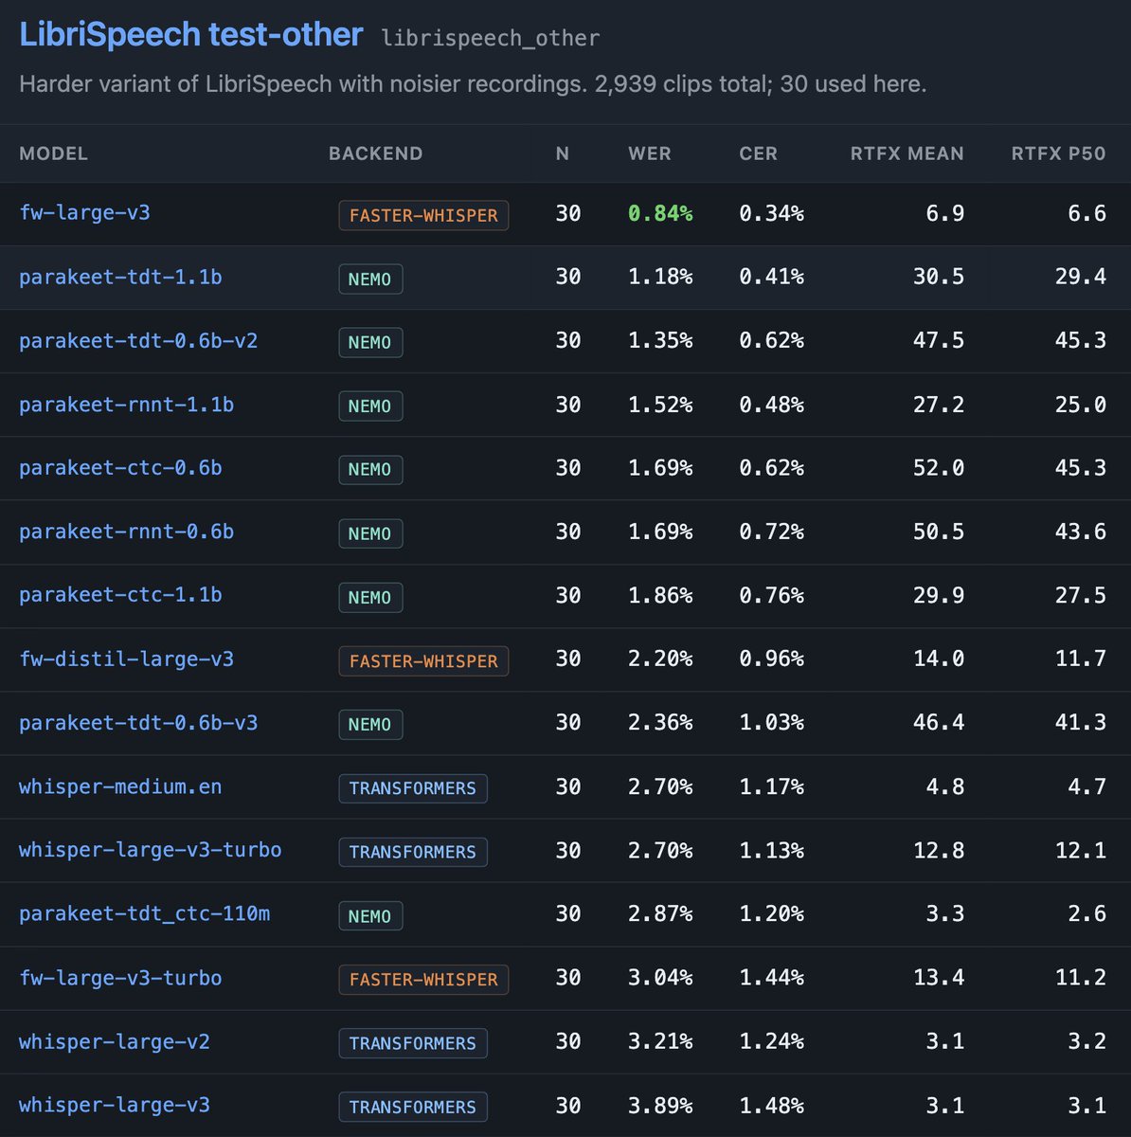The width and height of the screenshot is (1131, 1137).
Task: Open the whisper-large-v2 model link
Action: coord(115,1041)
